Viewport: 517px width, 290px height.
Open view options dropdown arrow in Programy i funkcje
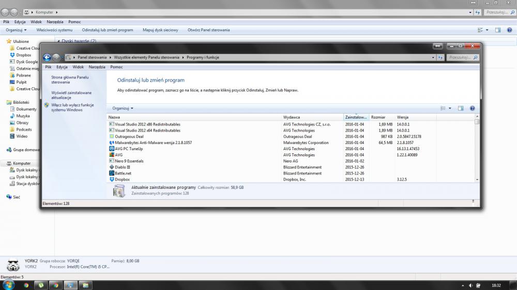[x=450, y=108]
